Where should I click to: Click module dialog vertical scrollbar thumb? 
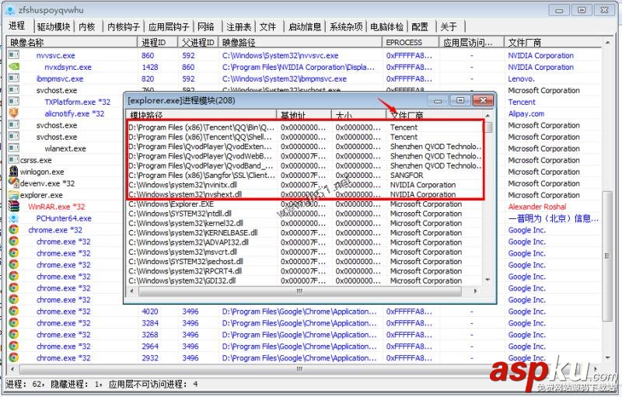pos(488,127)
